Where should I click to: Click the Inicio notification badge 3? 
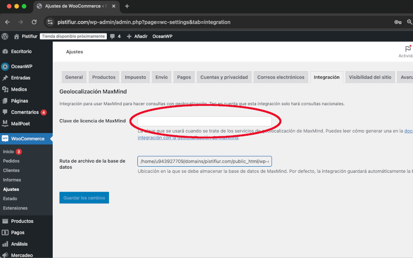pos(19,152)
